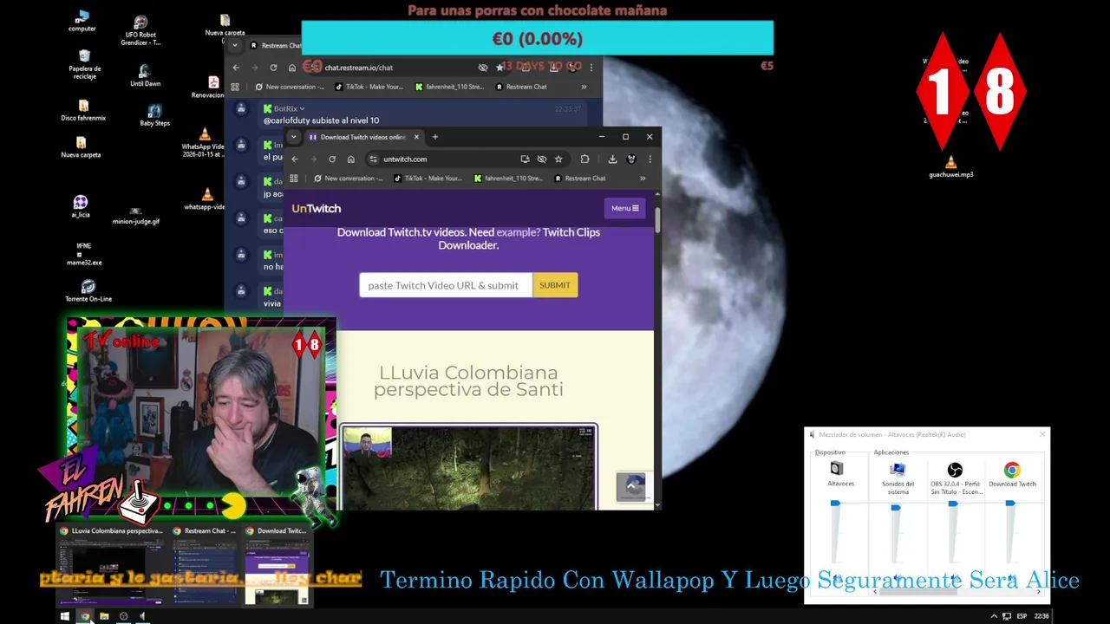Open Until Dawn desktop shortcut
1110x624 pixels.
pyautogui.click(x=145, y=75)
